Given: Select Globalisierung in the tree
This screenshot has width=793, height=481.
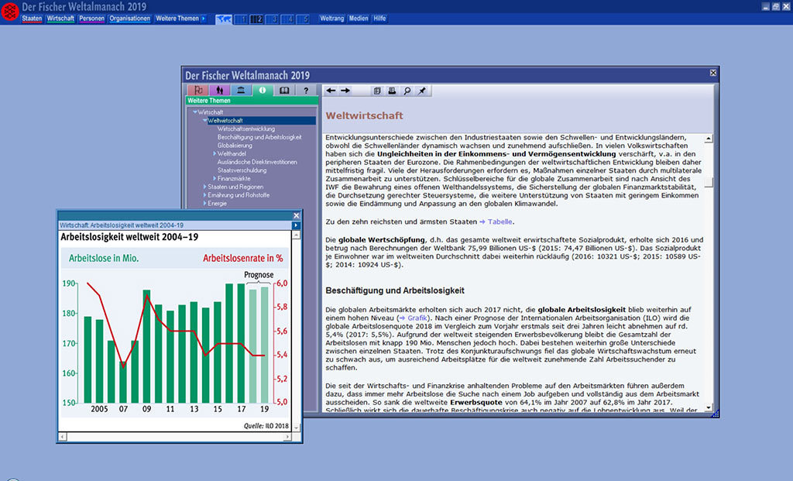Looking at the screenshot, I should coord(235,146).
